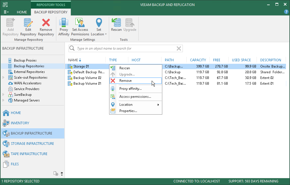290x185 pixels.
Task: Click the 30.9 GB used space cell
Action: [x=251, y=78]
